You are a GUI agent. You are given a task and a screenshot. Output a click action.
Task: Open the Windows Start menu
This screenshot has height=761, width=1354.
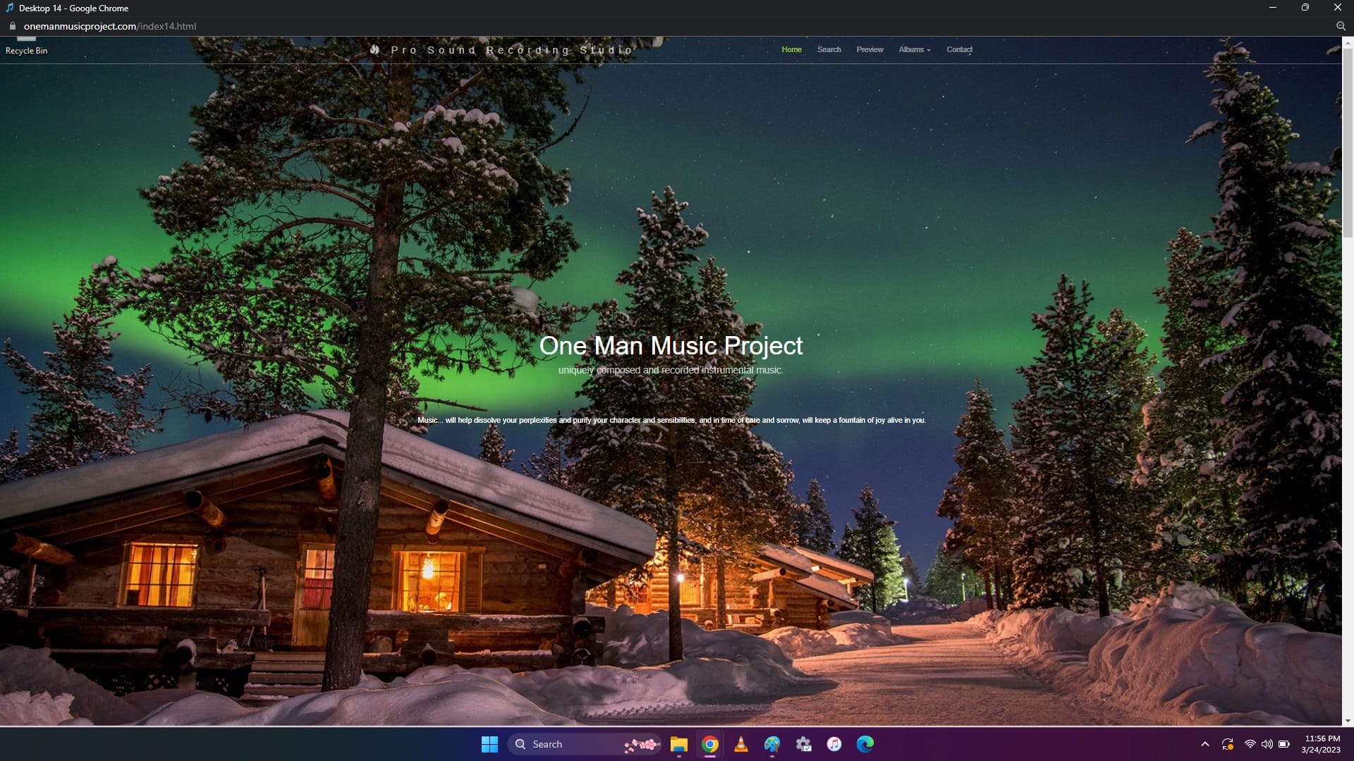pos(489,744)
